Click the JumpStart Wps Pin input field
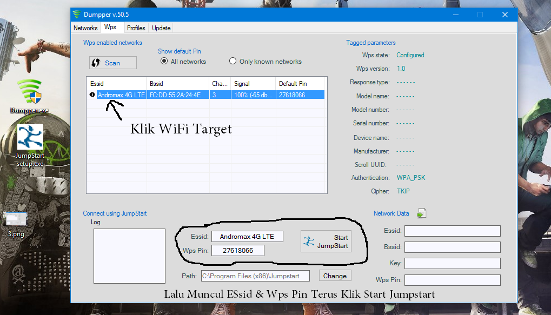 [237, 250]
